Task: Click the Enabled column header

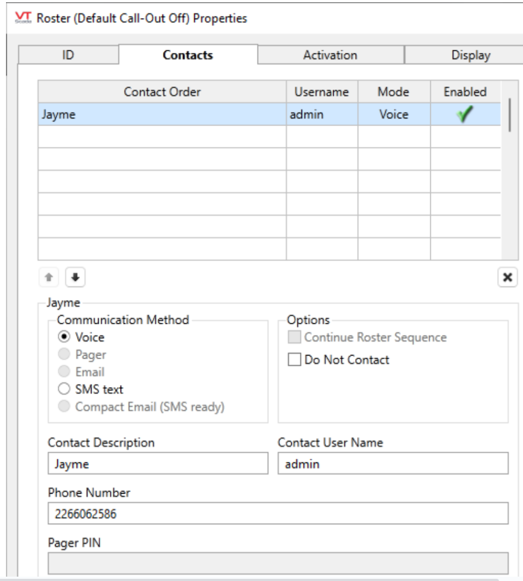Action: [x=465, y=92]
